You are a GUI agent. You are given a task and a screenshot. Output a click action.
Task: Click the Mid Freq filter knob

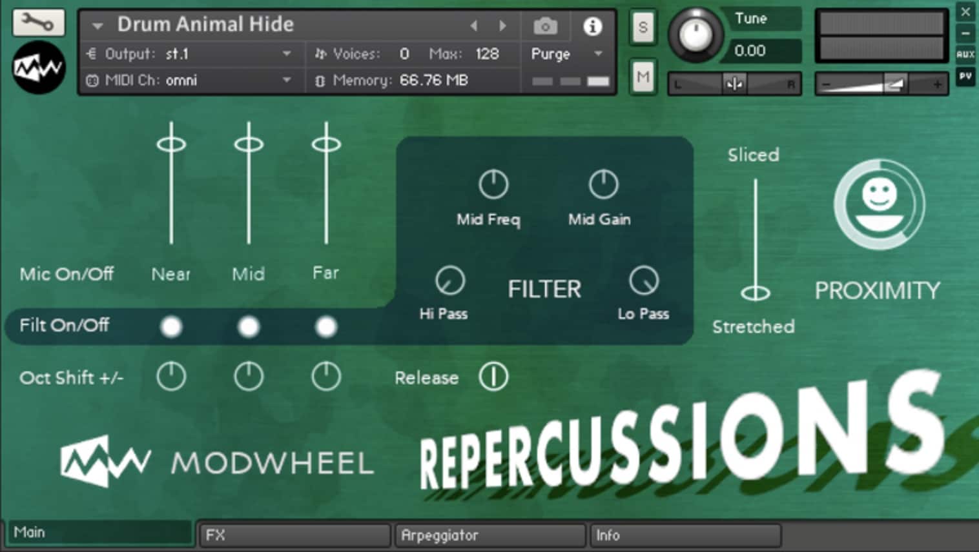coord(493,185)
